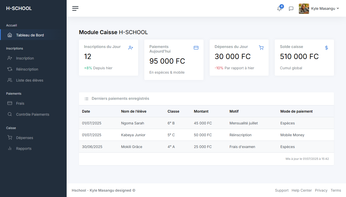Click the home icon beside Tableau de Bord
Viewport: 346px width, 197px height.
click(x=10, y=35)
